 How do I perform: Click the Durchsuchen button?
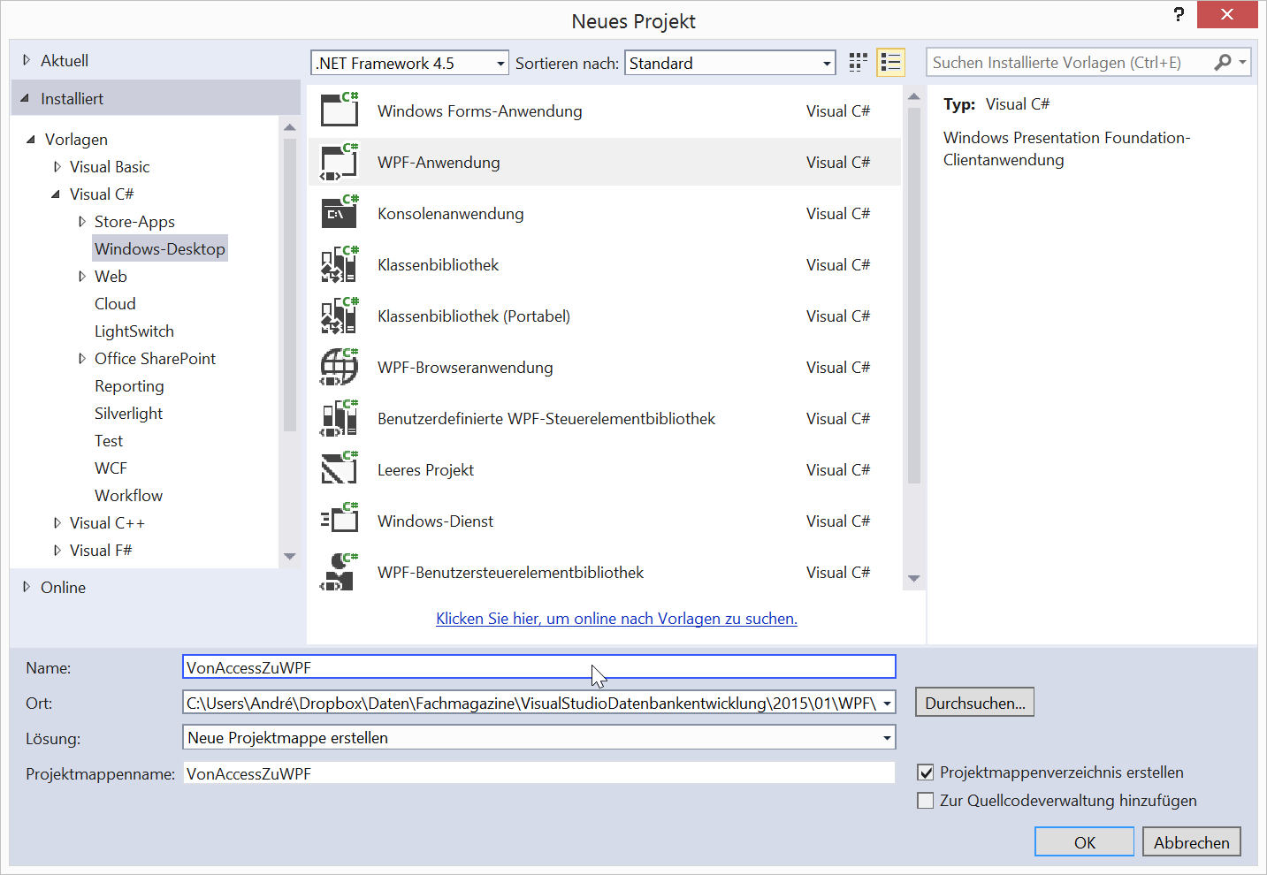point(974,703)
